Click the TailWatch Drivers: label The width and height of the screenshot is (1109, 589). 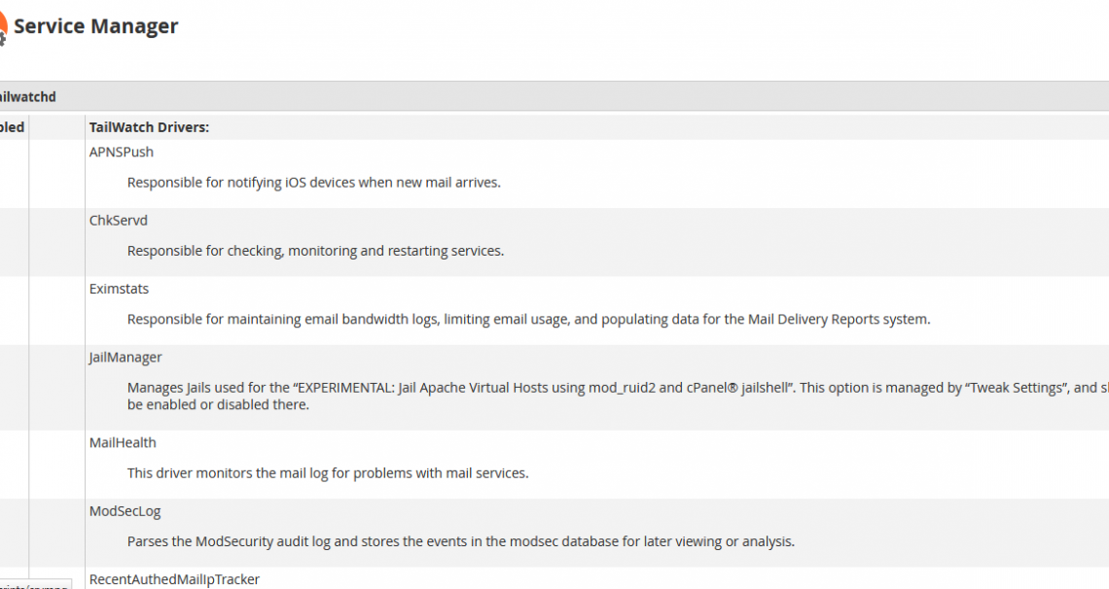[149, 127]
